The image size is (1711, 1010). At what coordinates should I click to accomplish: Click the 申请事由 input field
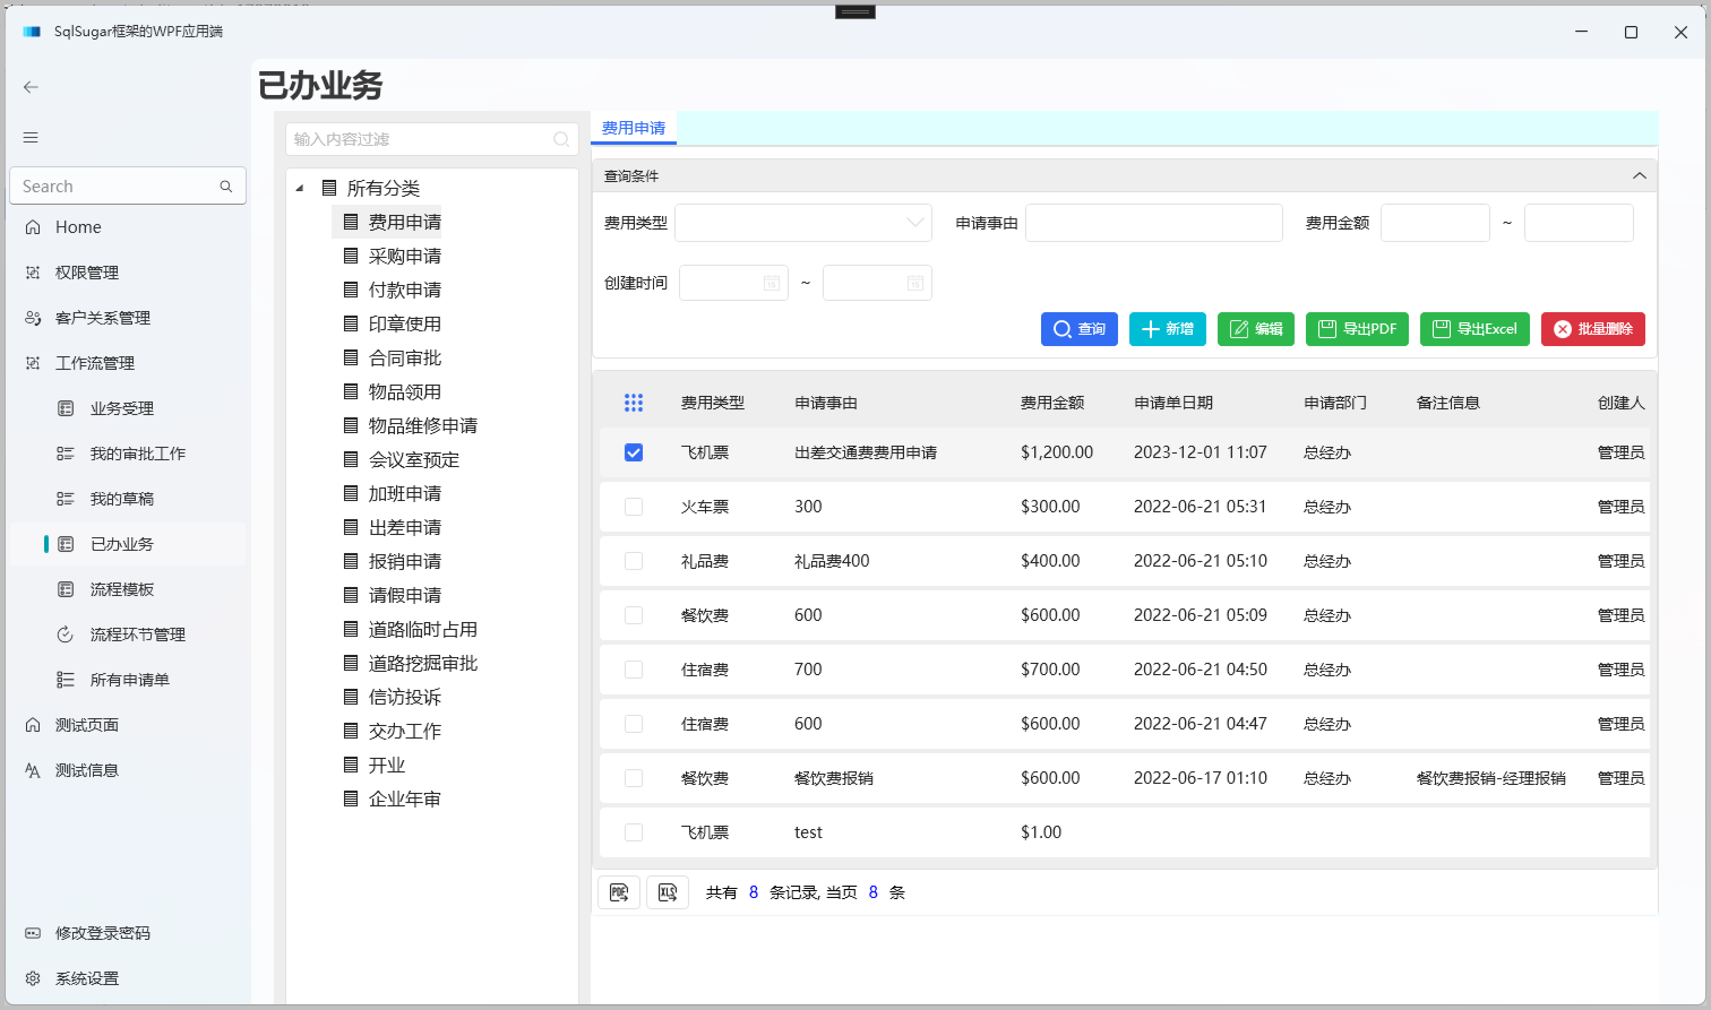(x=1154, y=223)
